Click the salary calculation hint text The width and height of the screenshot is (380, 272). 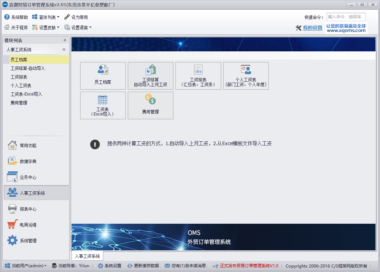(x=189, y=144)
